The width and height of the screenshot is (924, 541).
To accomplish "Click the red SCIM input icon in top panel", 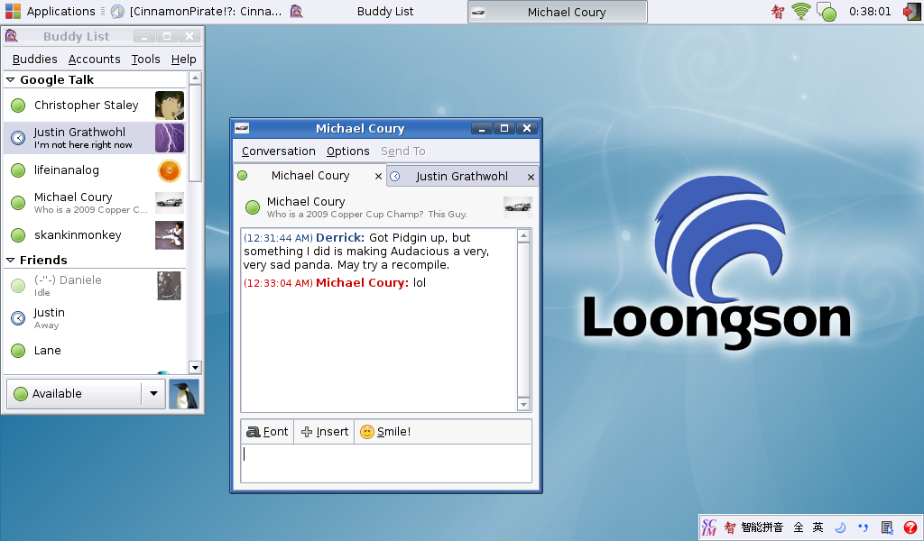I will [x=778, y=11].
